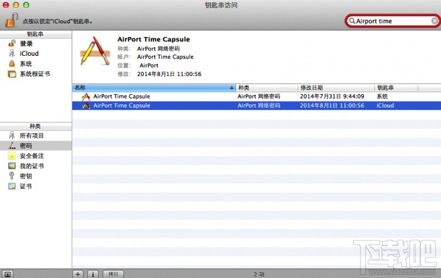This screenshot has height=278, width=441.
Task: Clear the Airport time search text
Action: pyautogui.click(x=435, y=21)
